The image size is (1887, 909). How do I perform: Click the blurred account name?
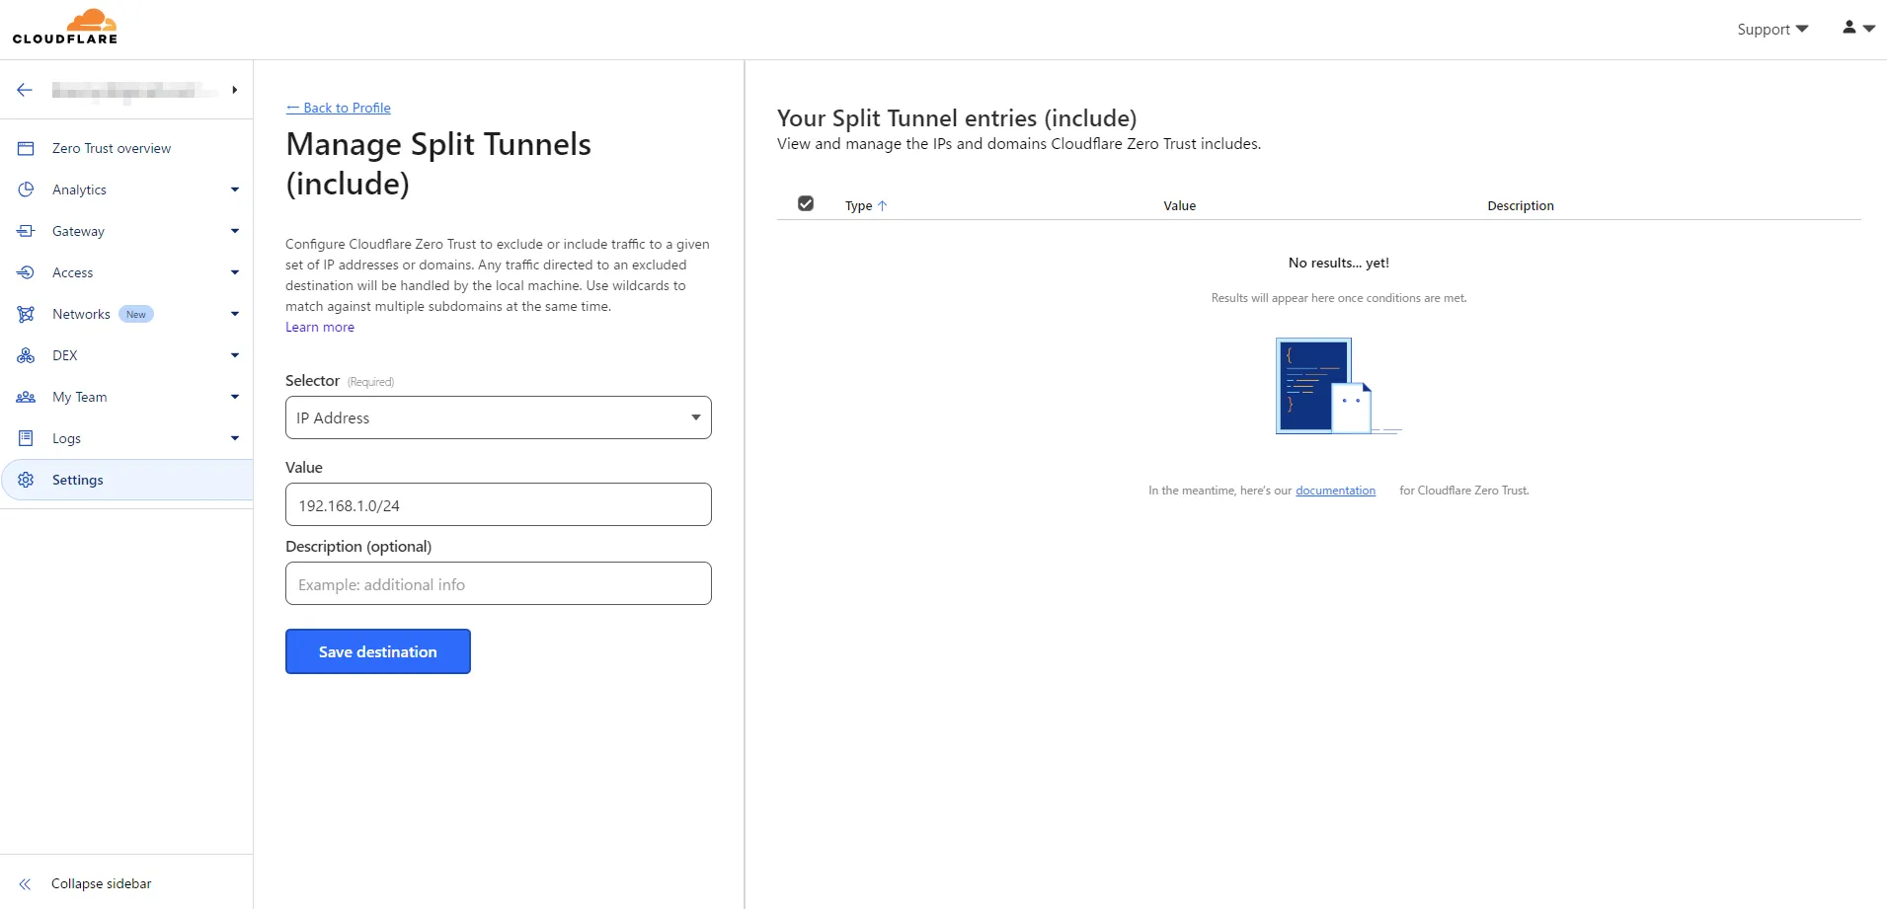click(135, 90)
